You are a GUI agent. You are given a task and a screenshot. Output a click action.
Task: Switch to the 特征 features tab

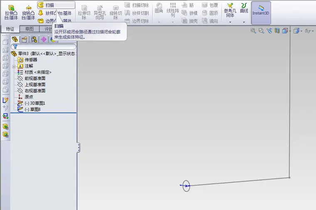click(x=10, y=29)
